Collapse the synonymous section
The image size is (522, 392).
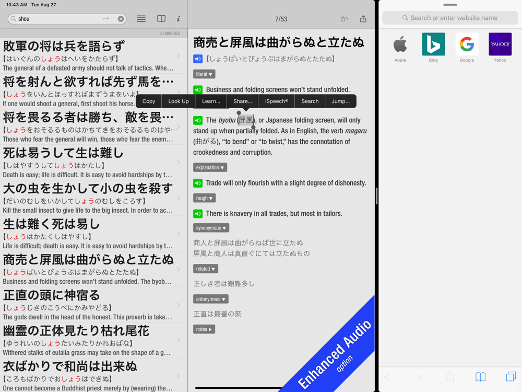(211, 228)
